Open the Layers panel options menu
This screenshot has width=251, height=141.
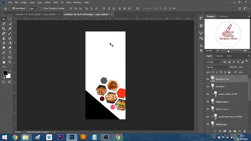tap(249, 56)
